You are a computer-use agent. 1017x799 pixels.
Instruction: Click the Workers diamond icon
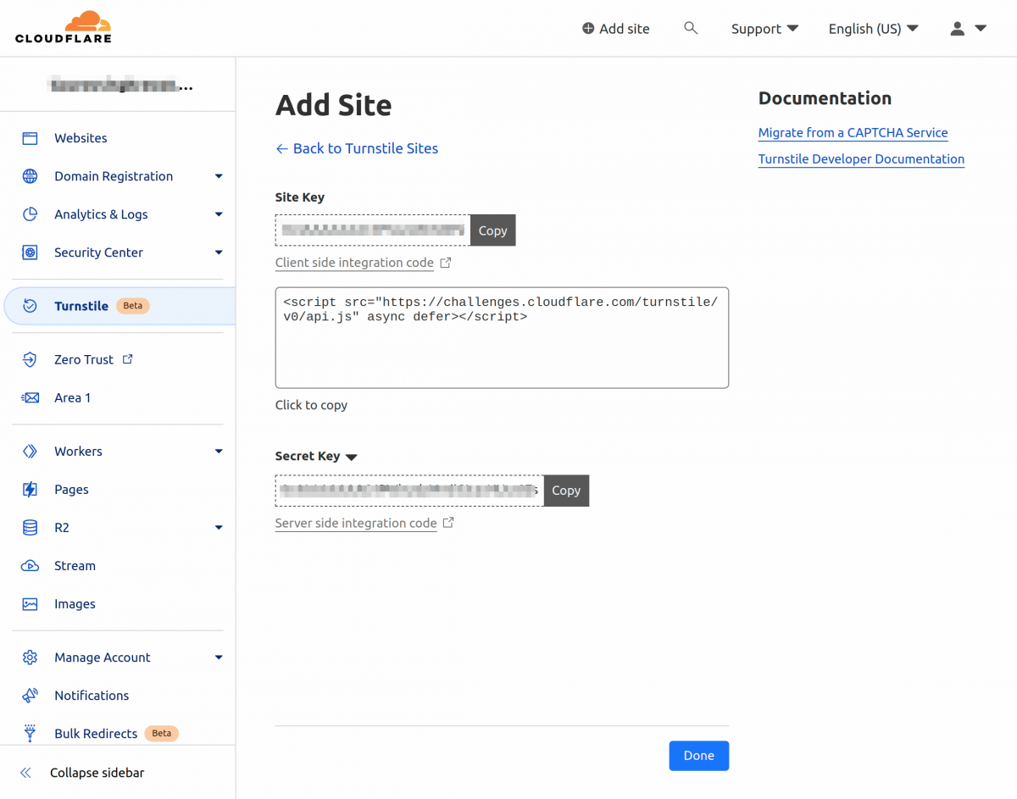pos(30,452)
